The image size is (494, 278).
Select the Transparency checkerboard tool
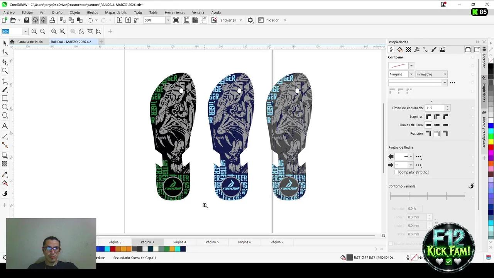coord(5,164)
